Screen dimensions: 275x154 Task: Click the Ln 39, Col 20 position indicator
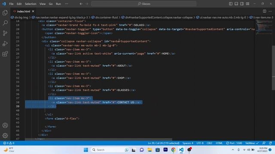tap(163, 143)
